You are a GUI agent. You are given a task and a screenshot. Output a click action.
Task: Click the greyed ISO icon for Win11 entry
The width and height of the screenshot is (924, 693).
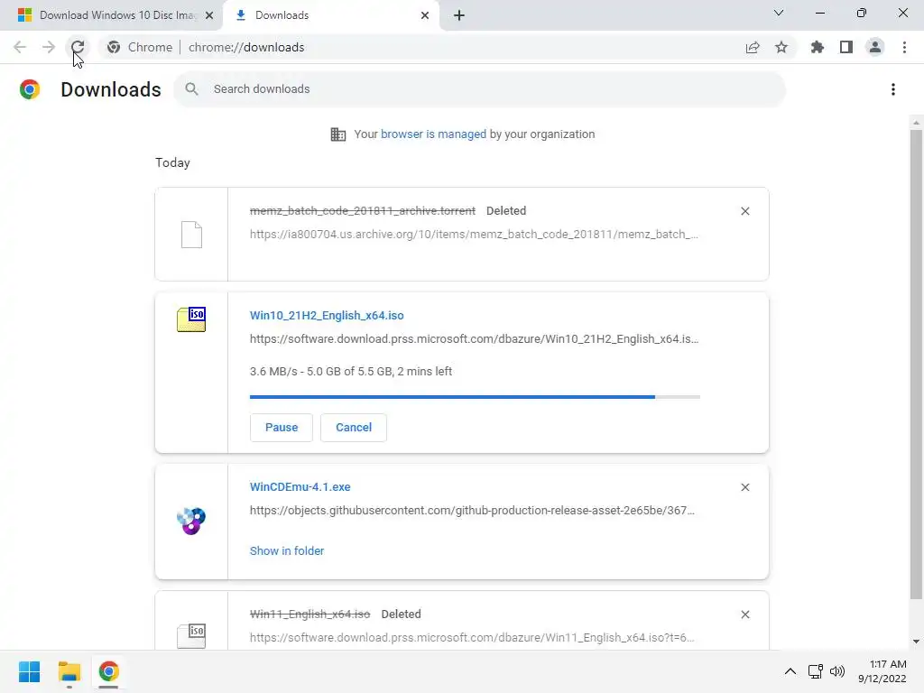coord(191,636)
